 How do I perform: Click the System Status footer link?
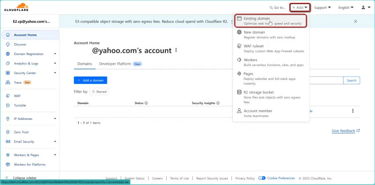tap(135, 178)
